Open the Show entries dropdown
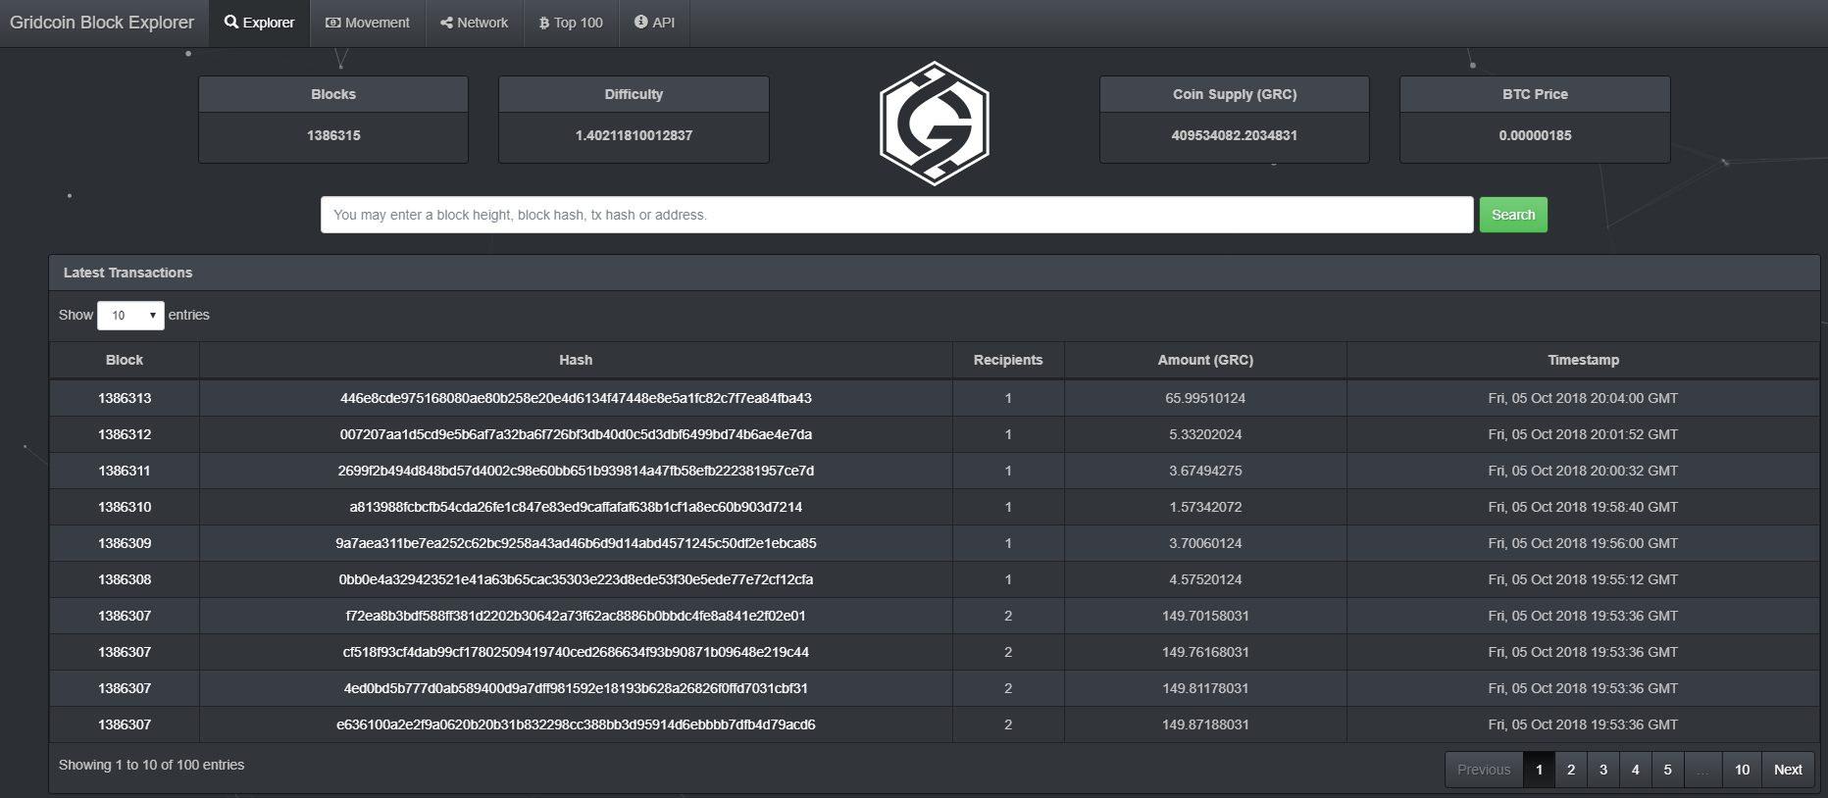Image resolution: width=1828 pixels, height=798 pixels. [x=130, y=315]
